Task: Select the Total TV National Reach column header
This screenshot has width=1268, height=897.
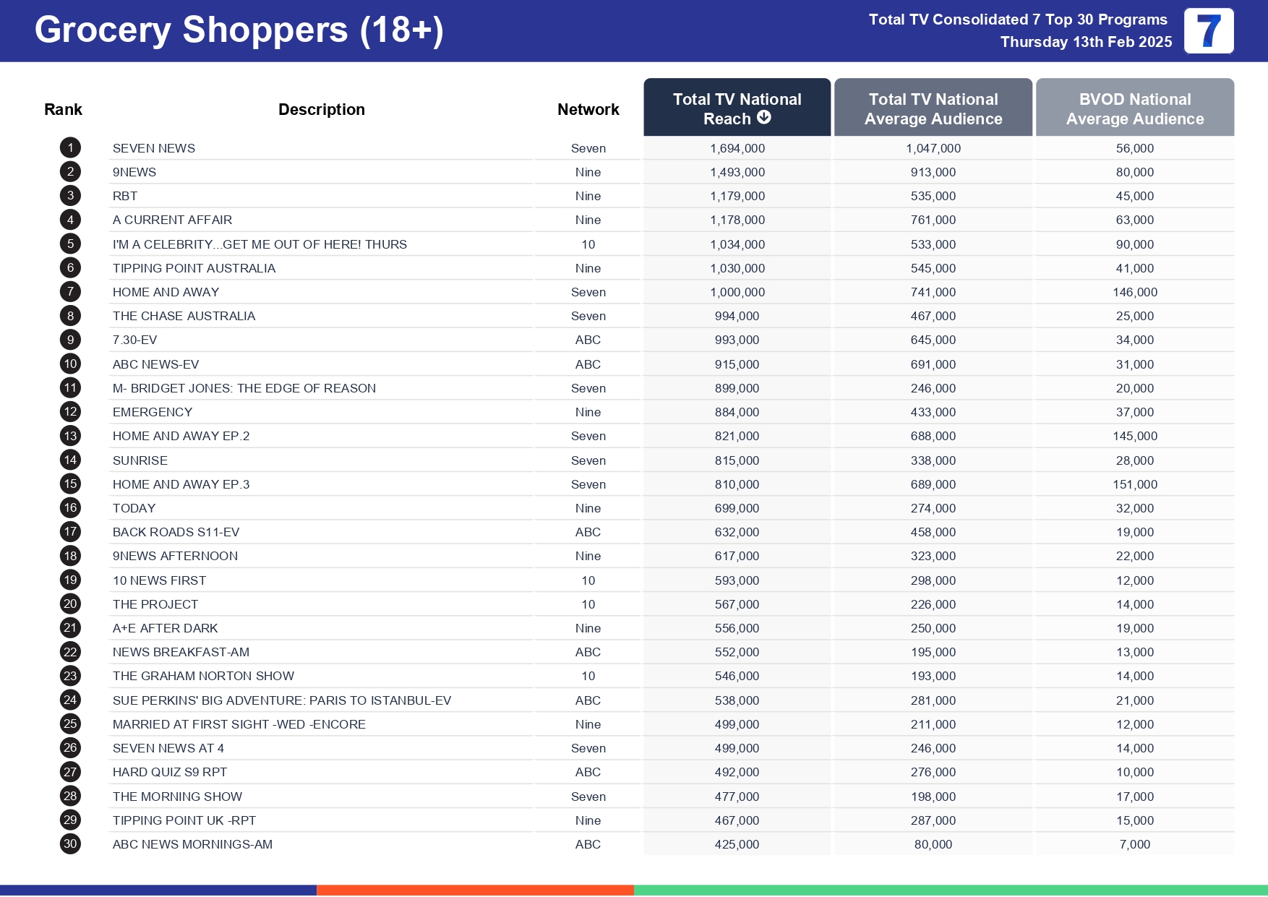Action: (x=736, y=107)
